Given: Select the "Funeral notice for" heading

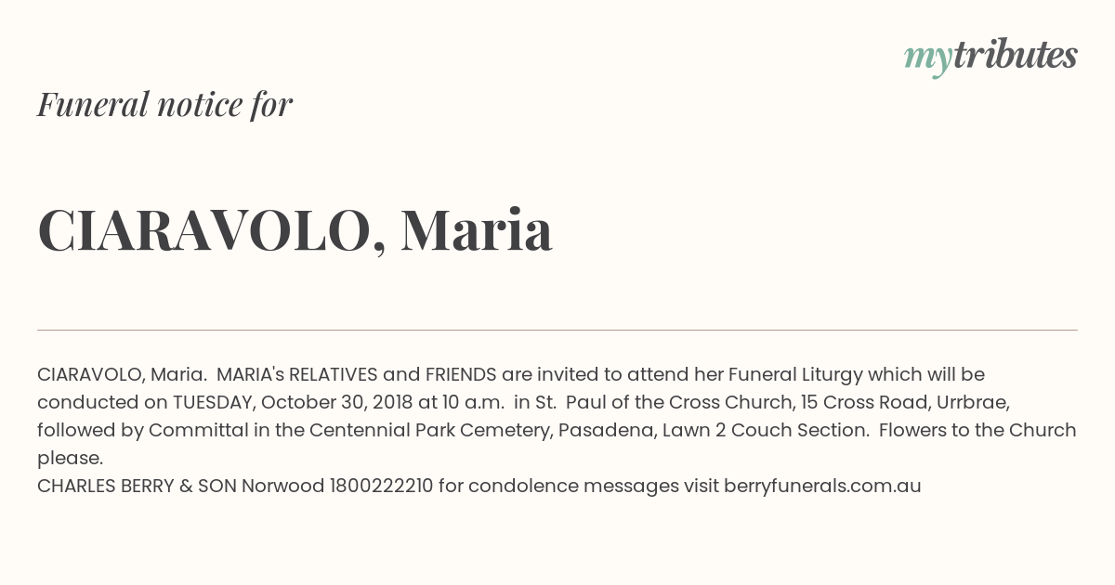Looking at the screenshot, I should [165, 104].
